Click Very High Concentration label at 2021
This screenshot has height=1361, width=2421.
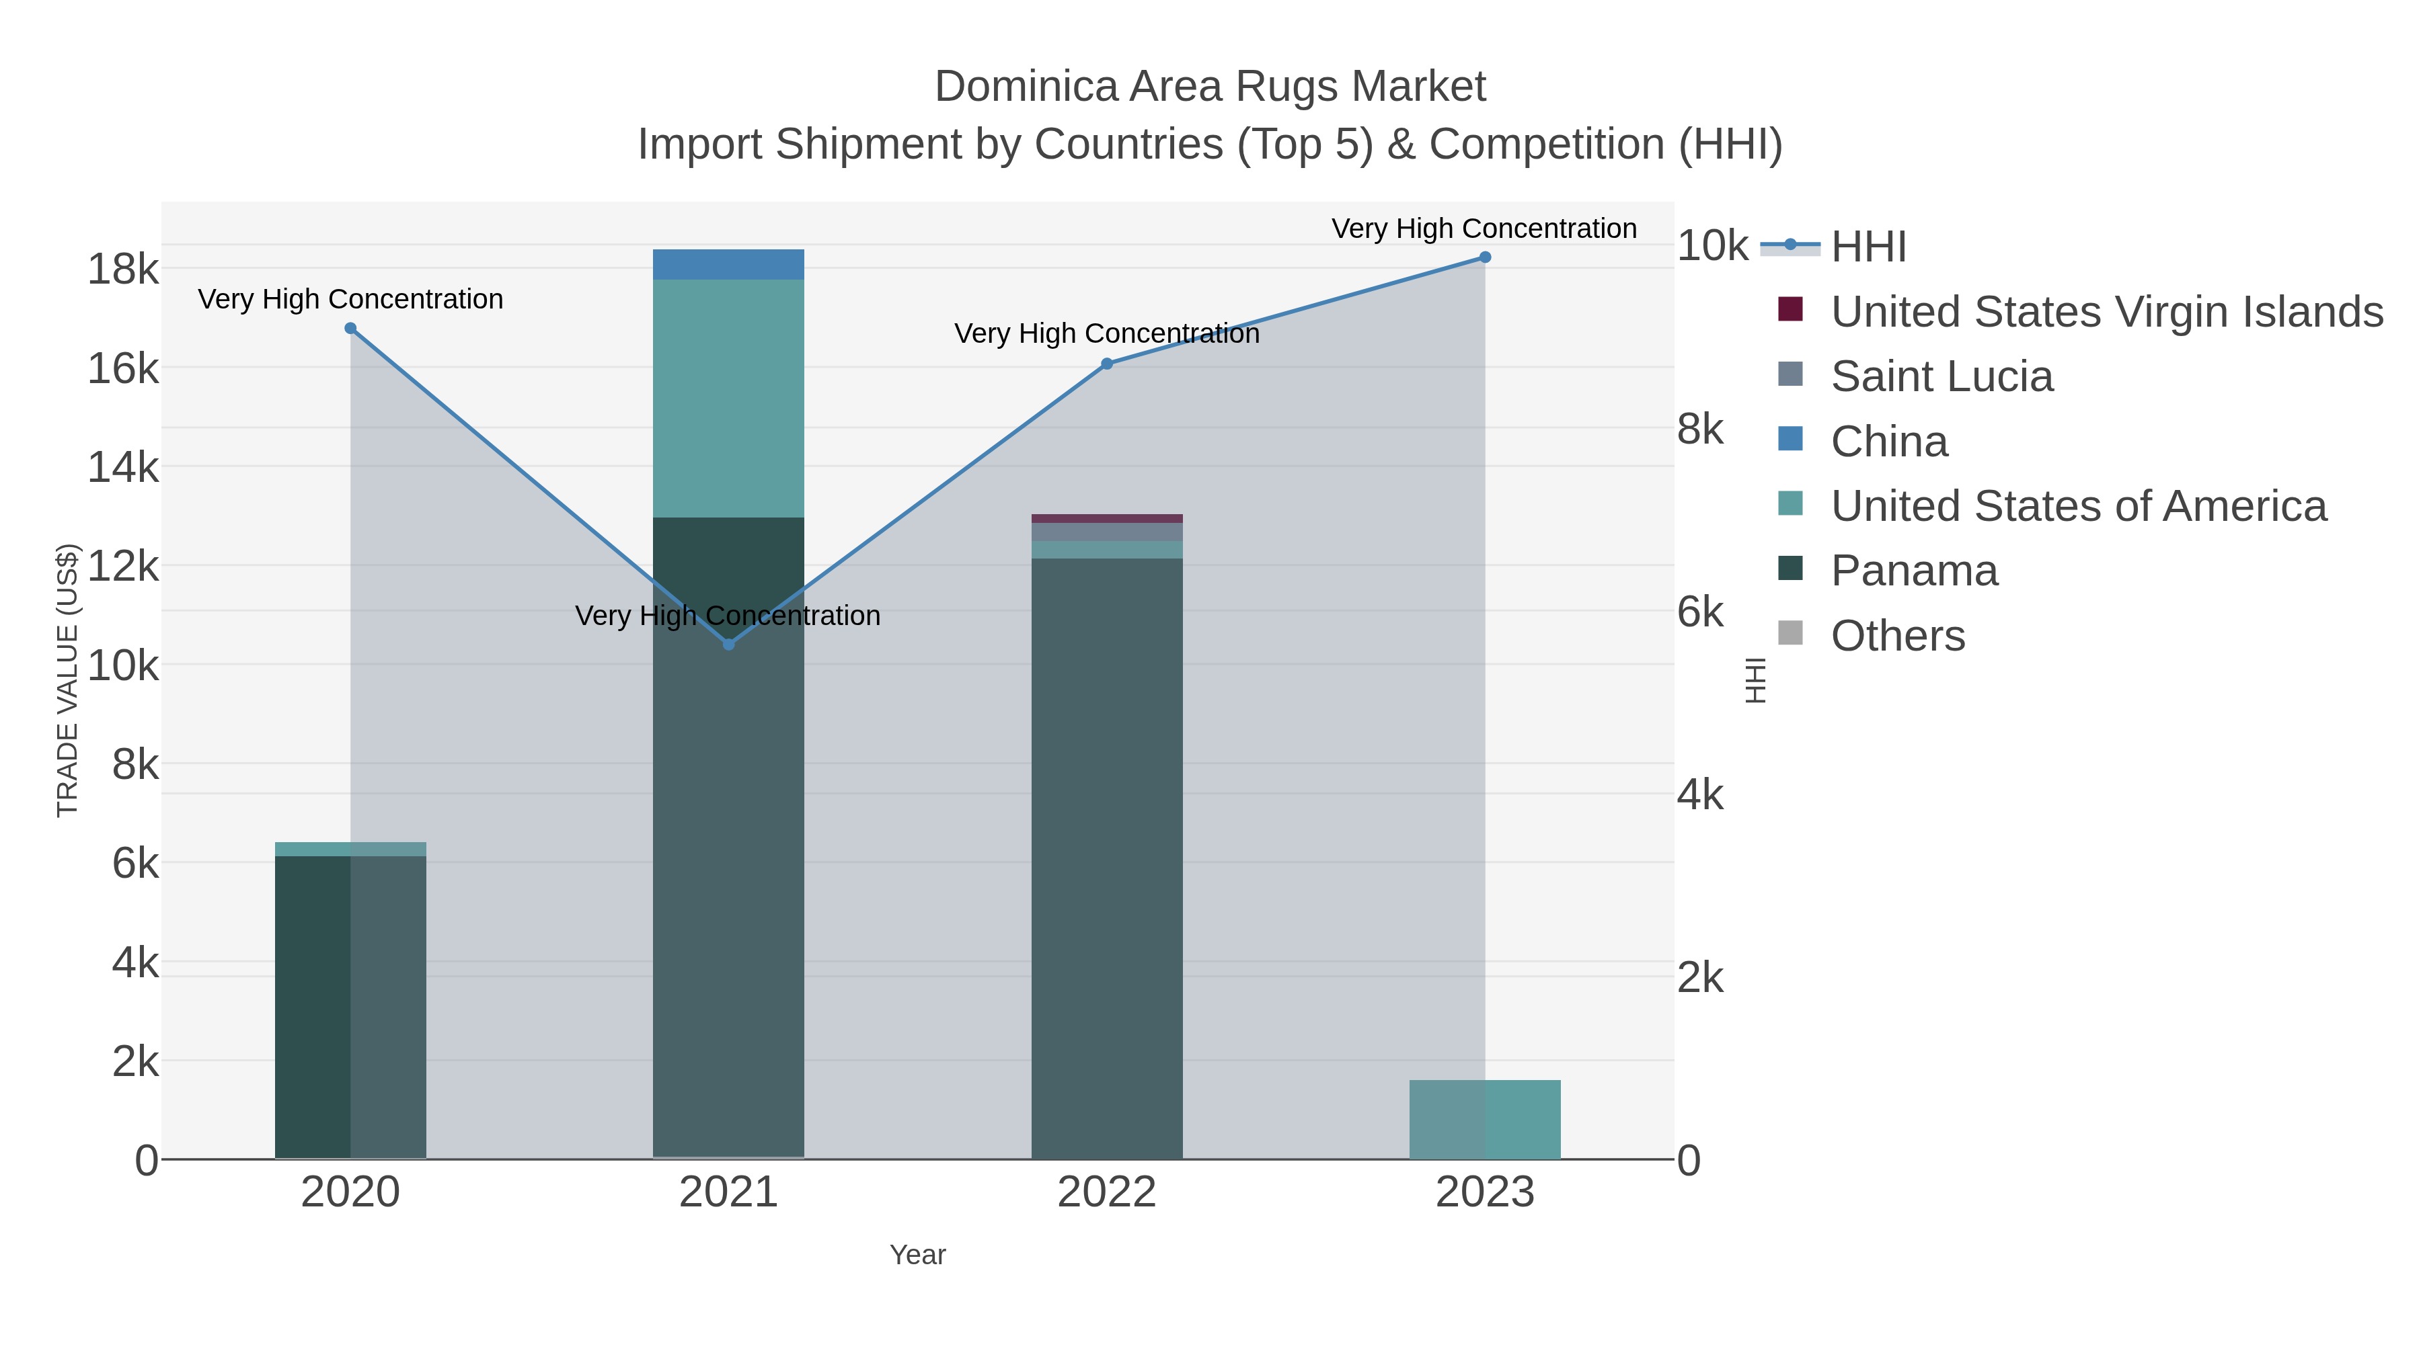coord(728,616)
